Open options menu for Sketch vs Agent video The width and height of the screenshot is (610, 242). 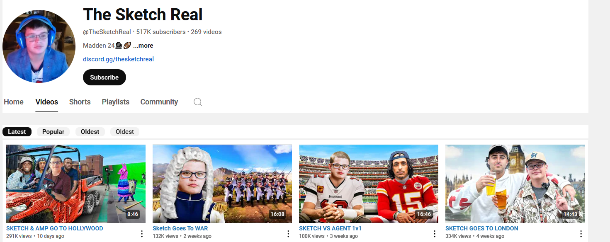(435, 234)
